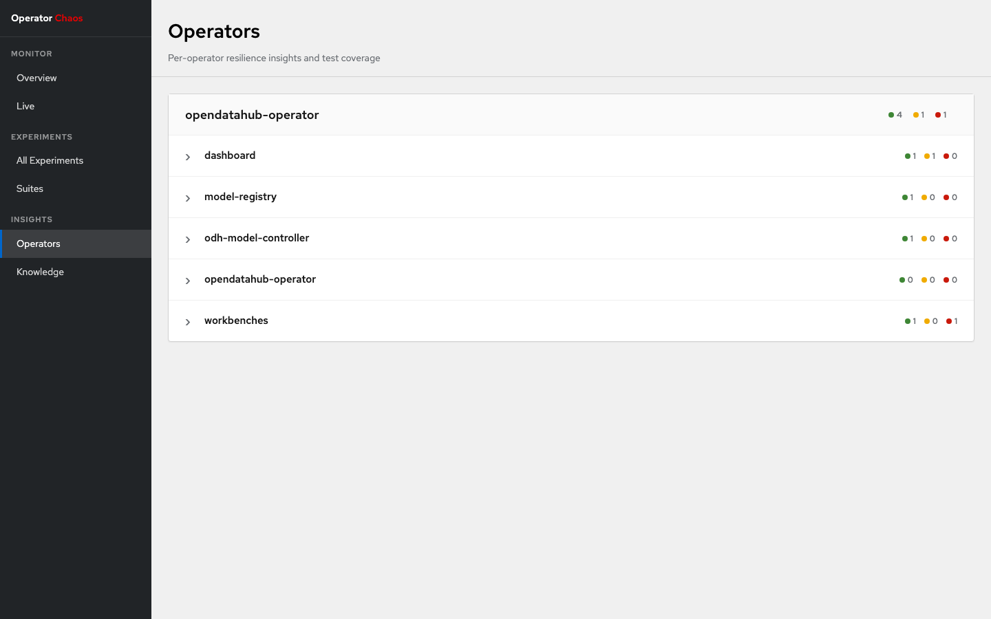Click the Operator Chaos logo
This screenshot has width=991, height=619.
(x=47, y=18)
